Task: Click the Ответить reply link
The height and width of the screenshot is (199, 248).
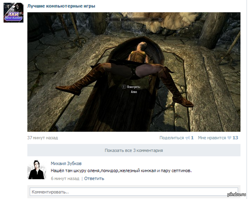Action: click(94, 178)
